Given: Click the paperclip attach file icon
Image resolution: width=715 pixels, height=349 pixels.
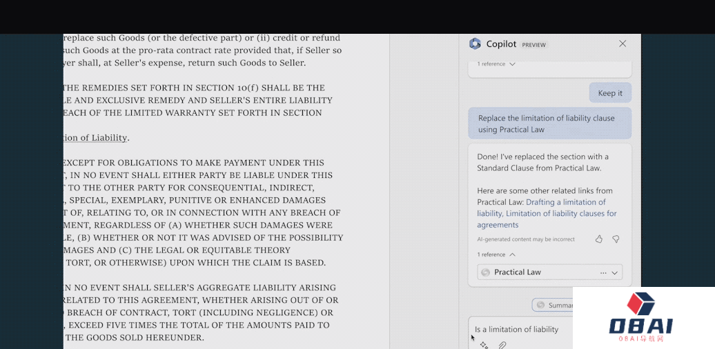Looking at the screenshot, I should tap(502, 344).
